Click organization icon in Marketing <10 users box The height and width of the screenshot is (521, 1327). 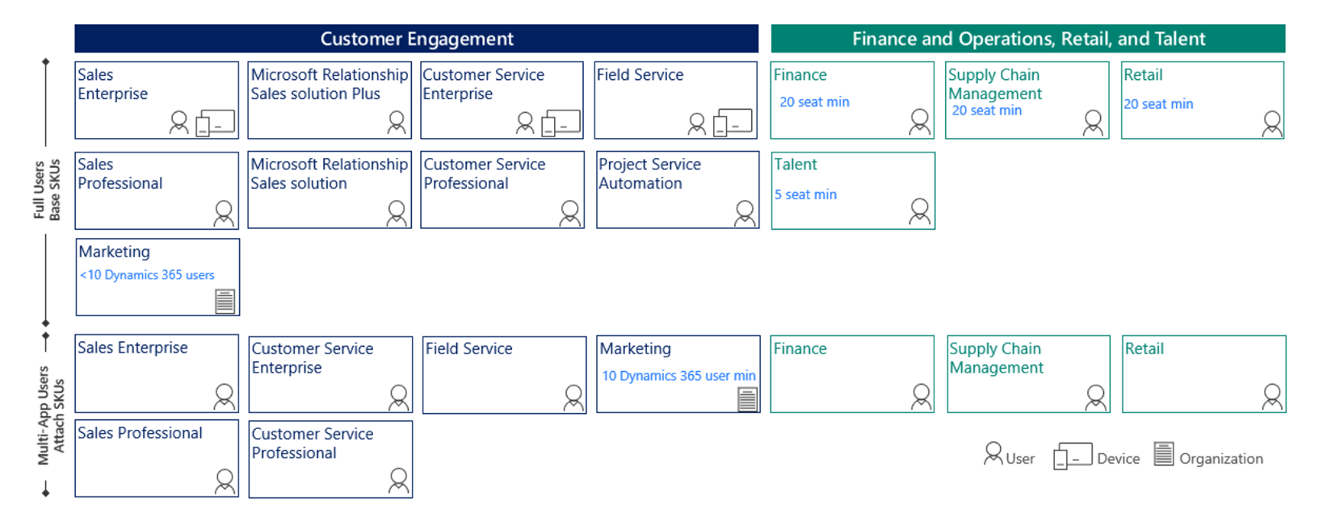(225, 301)
